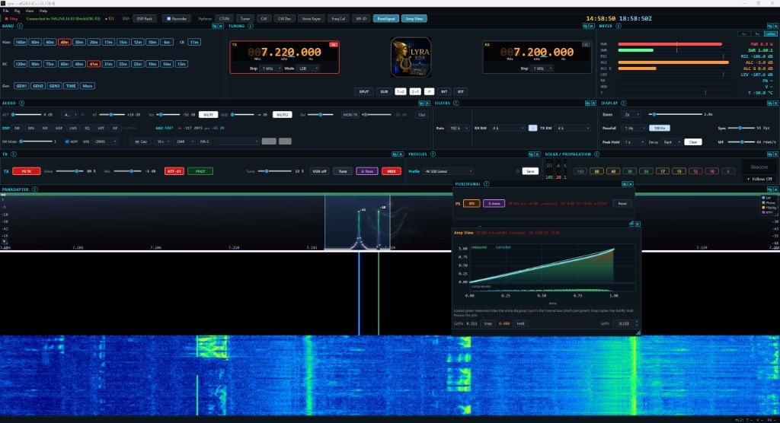The image size is (780, 423).
Task: Open the RX BW 4 k dropdown
Action: point(507,128)
